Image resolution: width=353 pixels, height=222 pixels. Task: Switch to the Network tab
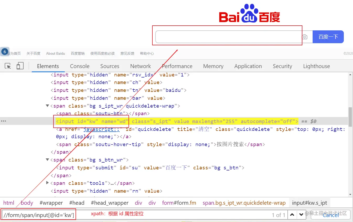[141, 66]
